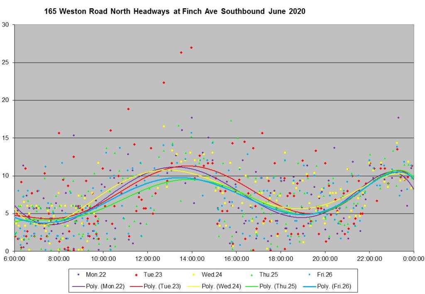Select the chart title text

pyautogui.click(x=175, y=12)
